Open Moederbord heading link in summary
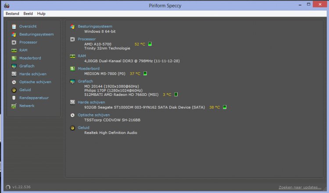The height and width of the screenshot is (193, 329). point(89,68)
